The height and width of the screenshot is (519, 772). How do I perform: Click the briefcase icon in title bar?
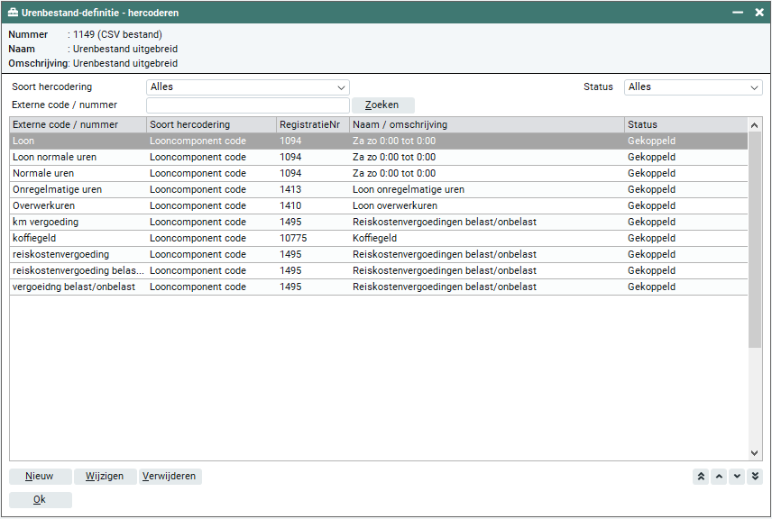[13, 13]
